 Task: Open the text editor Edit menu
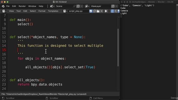point(25,11)
